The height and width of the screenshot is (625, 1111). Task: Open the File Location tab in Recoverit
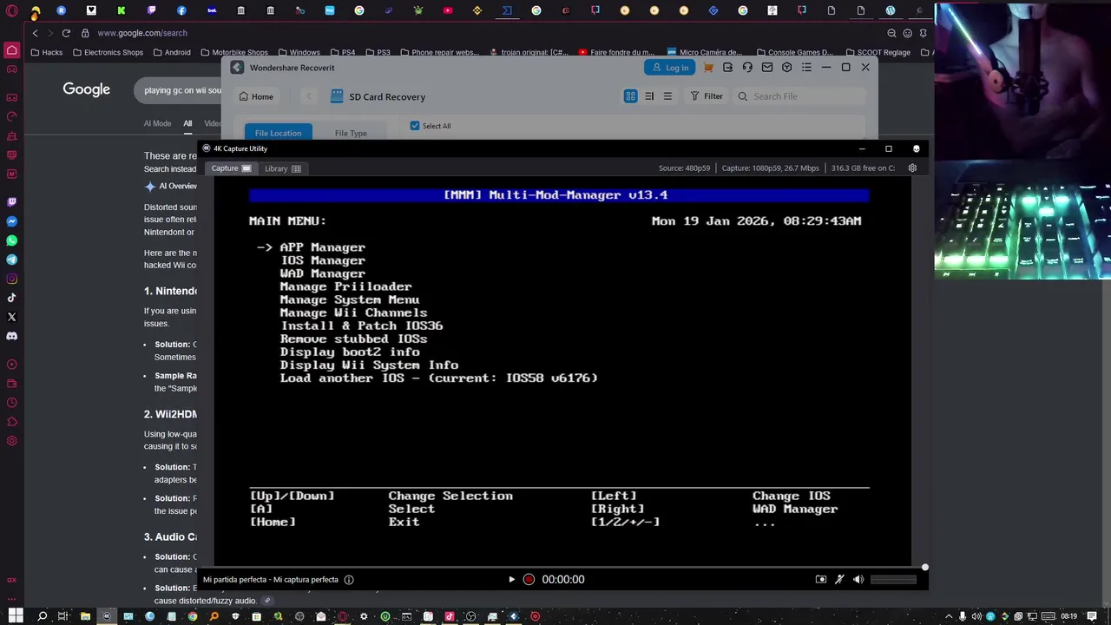(x=278, y=133)
